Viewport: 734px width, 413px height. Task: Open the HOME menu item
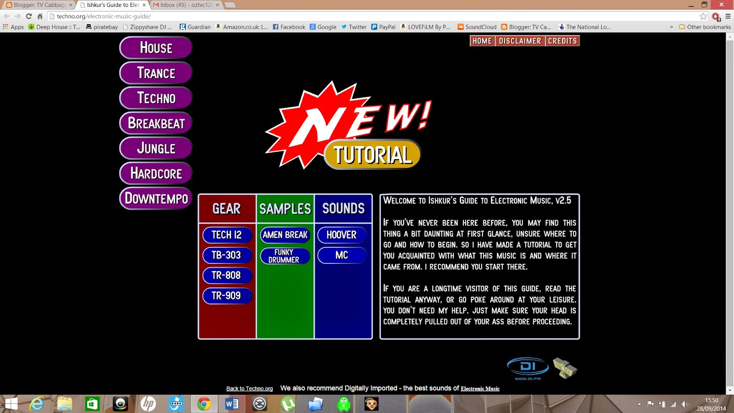[x=482, y=41]
